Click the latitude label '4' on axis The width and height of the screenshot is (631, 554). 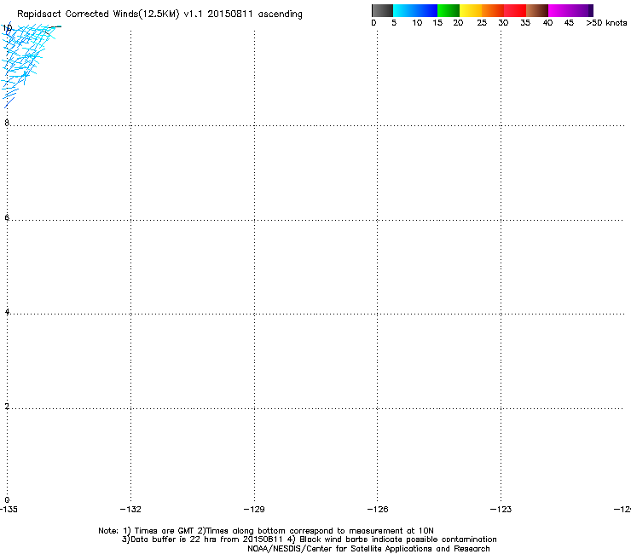coord(7,311)
